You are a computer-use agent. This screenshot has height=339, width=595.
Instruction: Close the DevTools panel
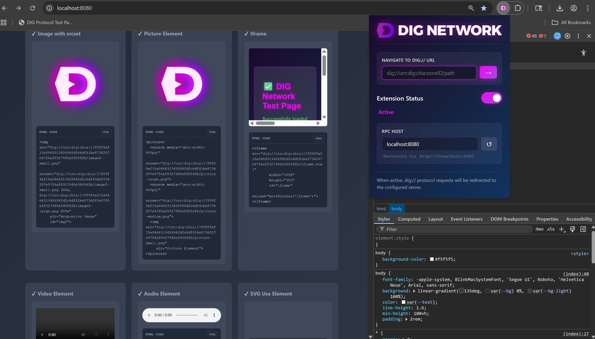(x=589, y=36)
